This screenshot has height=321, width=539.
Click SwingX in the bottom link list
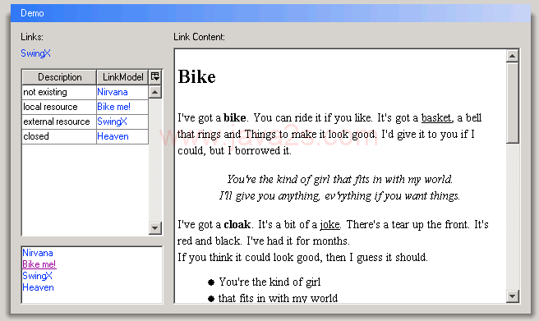tap(37, 276)
